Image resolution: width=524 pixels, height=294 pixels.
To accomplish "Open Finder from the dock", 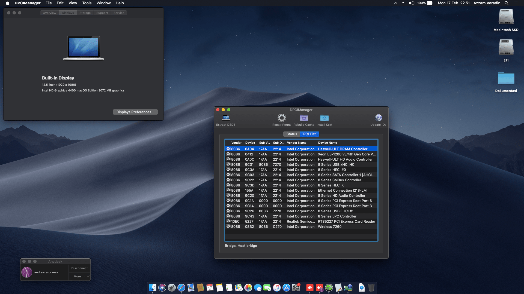I will [153, 287].
